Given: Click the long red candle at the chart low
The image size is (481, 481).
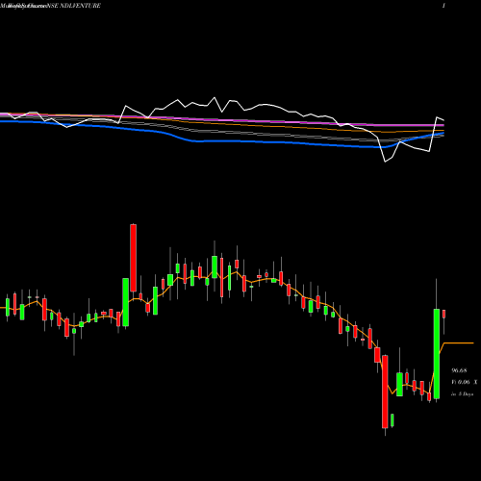Looking at the screenshot, I should tap(385, 392).
